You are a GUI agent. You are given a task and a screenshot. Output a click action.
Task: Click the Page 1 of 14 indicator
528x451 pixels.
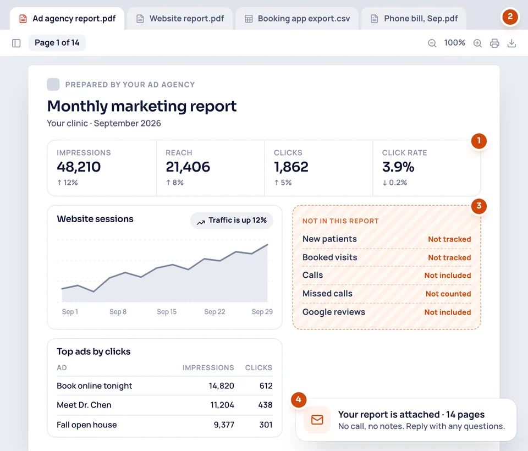point(57,43)
